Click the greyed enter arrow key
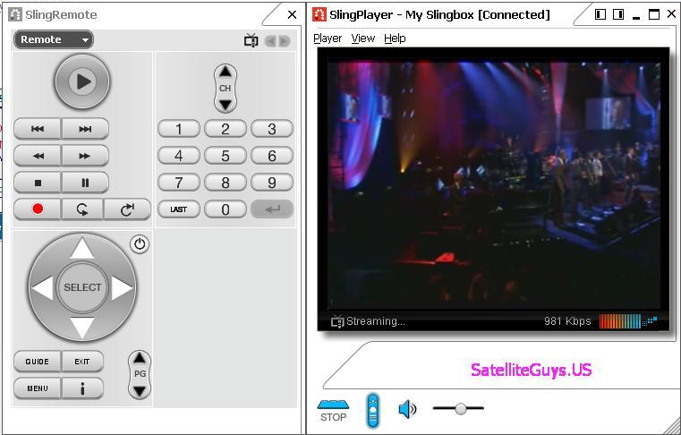 (x=272, y=209)
